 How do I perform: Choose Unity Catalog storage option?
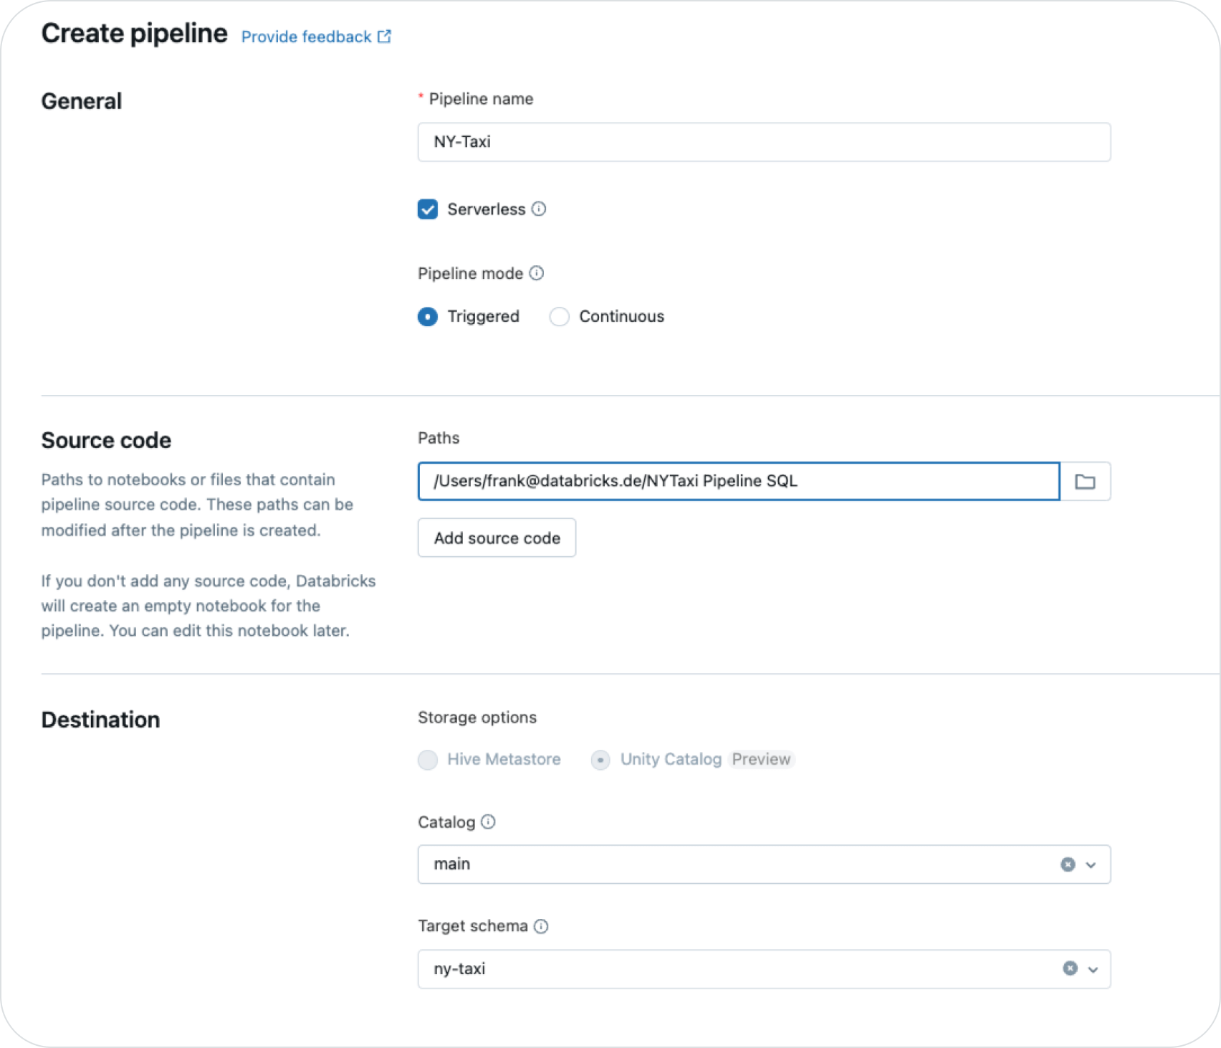pos(600,760)
